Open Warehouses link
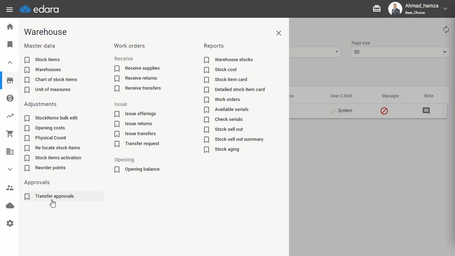This screenshot has height=256, width=455. click(48, 70)
